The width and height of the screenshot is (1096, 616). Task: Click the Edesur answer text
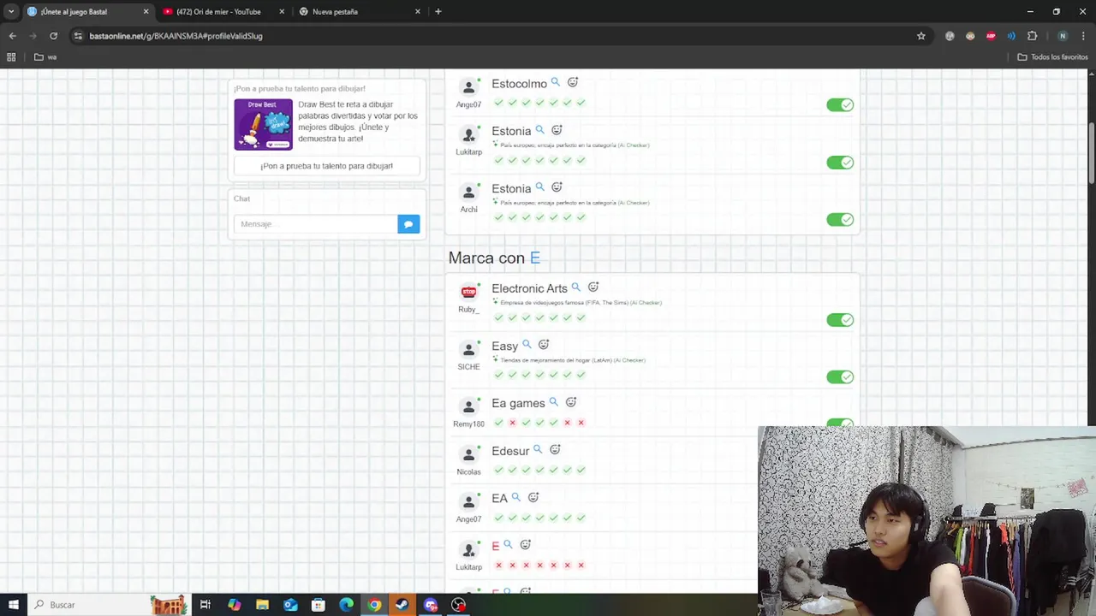tap(510, 451)
